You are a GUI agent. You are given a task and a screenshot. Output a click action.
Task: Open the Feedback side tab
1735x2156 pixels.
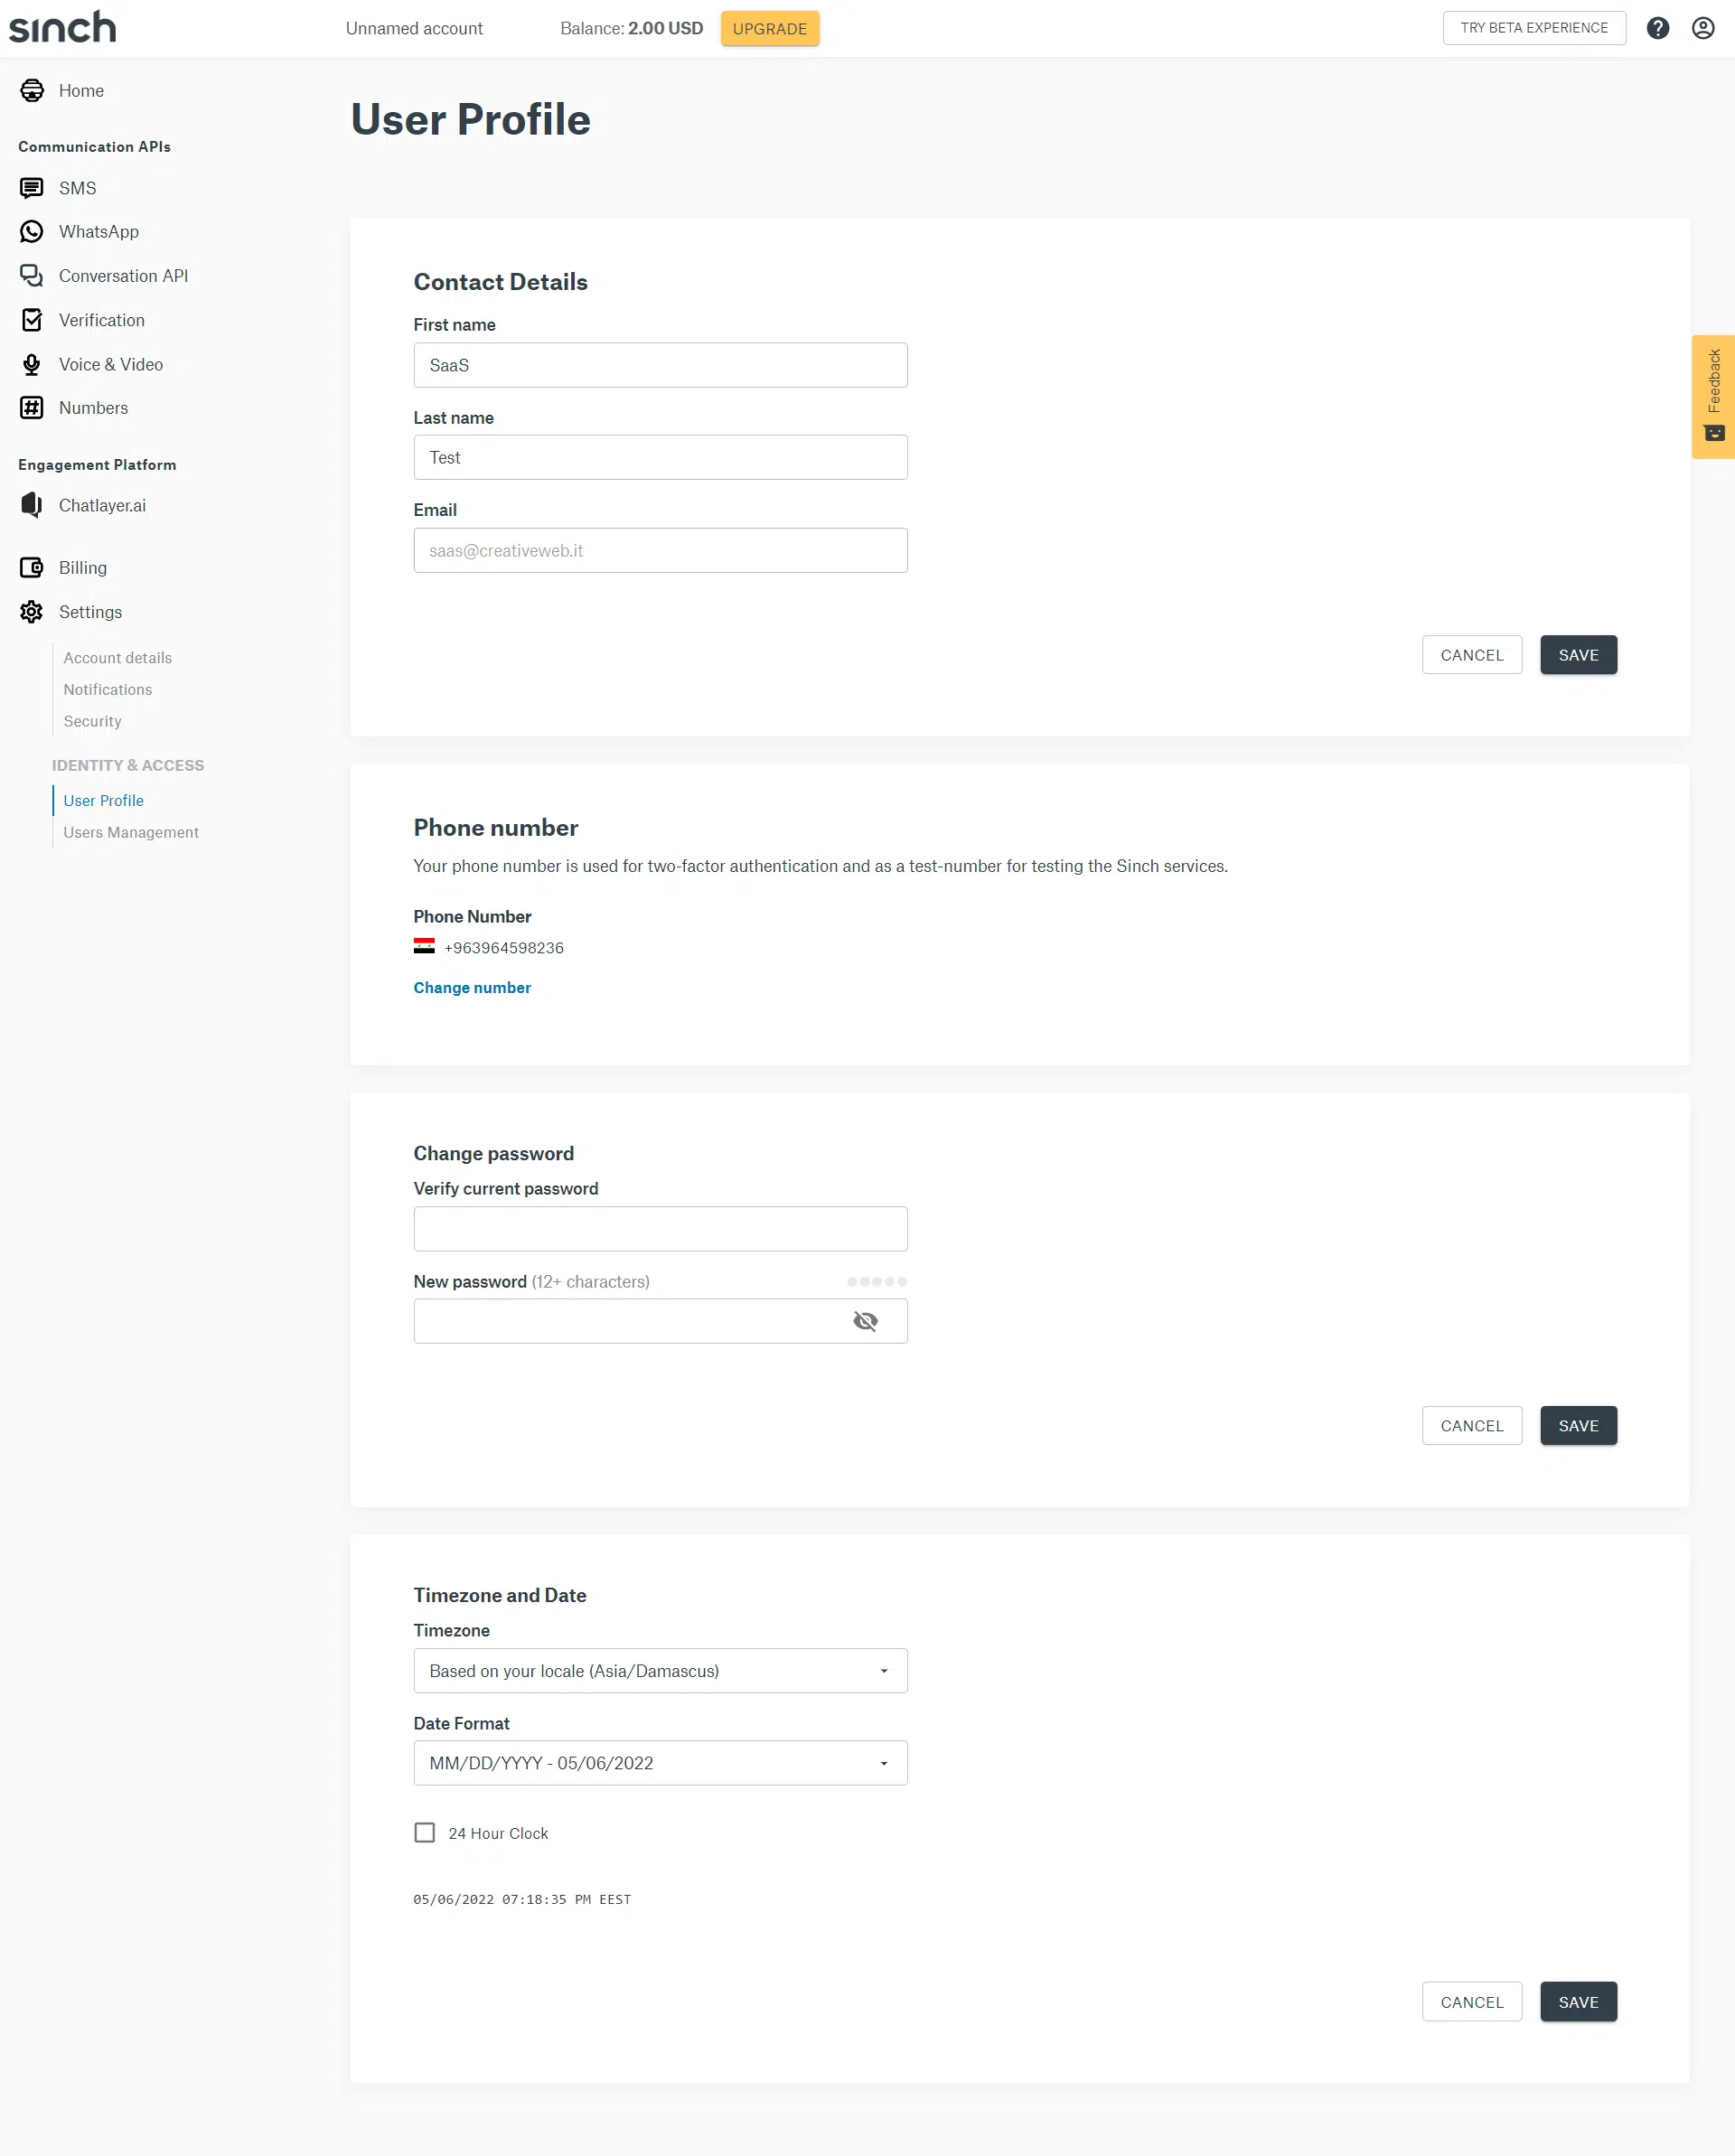(x=1713, y=396)
